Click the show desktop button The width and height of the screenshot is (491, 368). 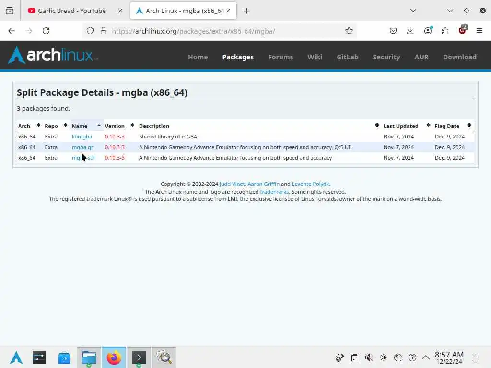(476, 357)
